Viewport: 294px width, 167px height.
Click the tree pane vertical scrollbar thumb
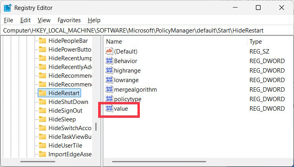pyautogui.click(x=96, y=127)
